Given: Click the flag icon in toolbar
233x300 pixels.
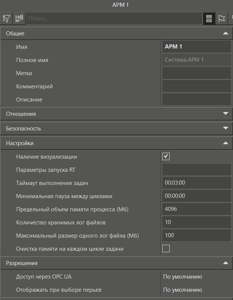Looking at the screenshot, I should (x=221, y=18).
